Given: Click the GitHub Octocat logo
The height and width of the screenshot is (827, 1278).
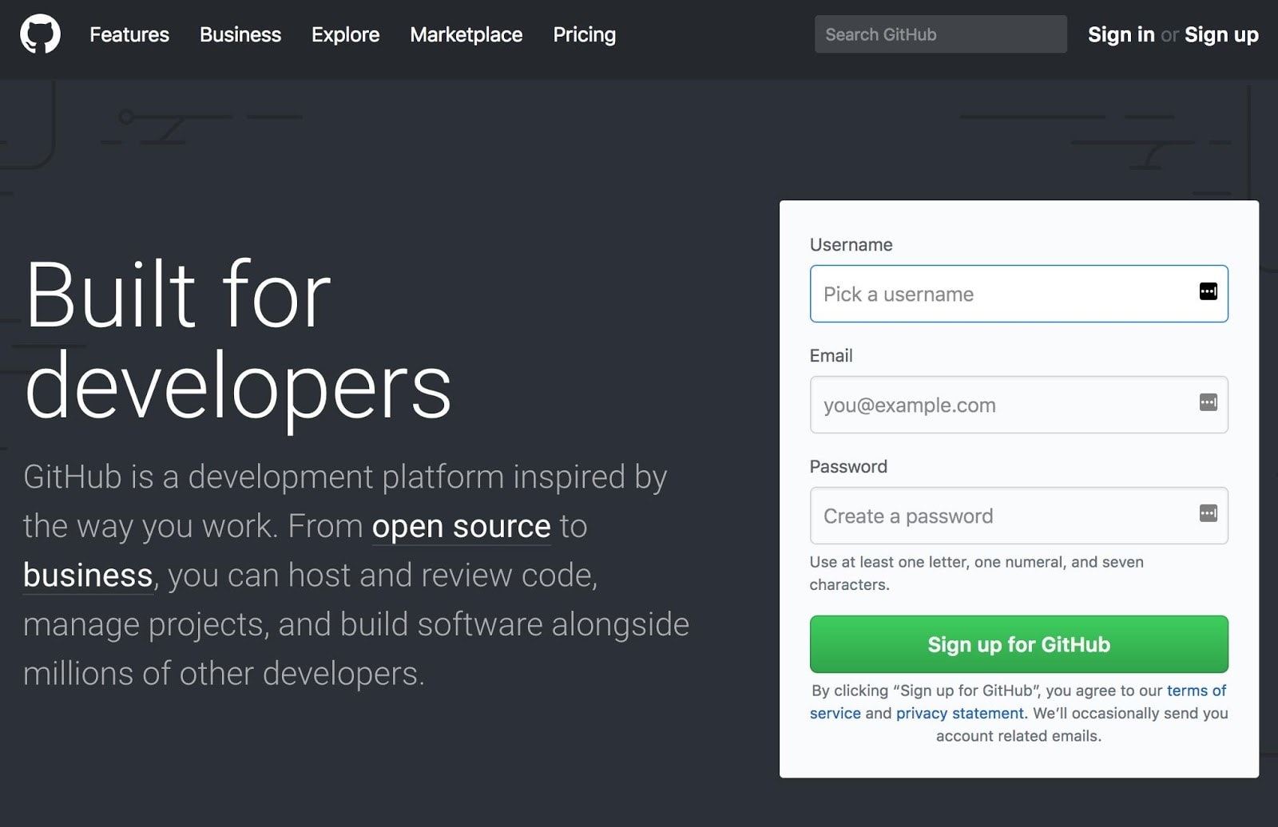Looking at the screenshot, I should pos(40,34).
